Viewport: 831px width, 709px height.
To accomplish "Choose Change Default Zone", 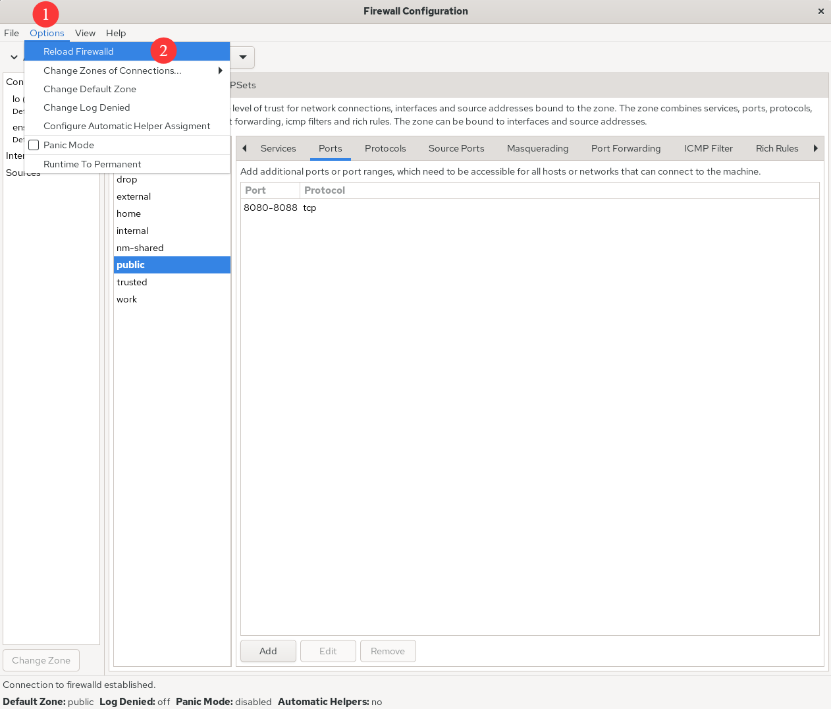I will coord(90,89).
